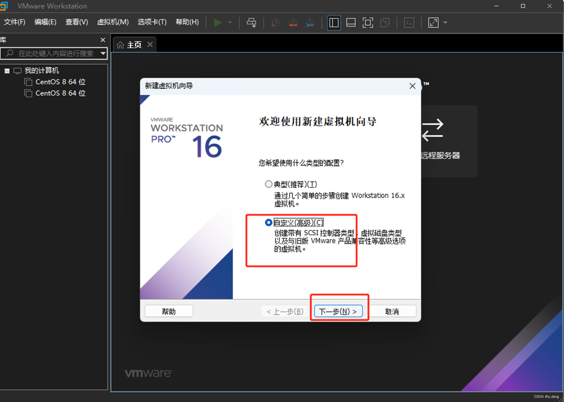
Task: Open the 选项卡(T) menu
Action: (152, 22)
